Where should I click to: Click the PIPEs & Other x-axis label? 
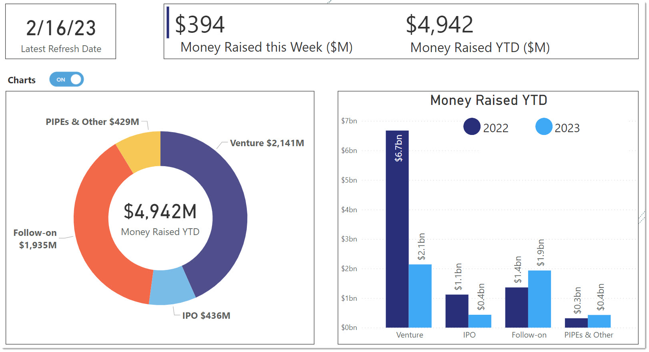click(x=589, y=335)
